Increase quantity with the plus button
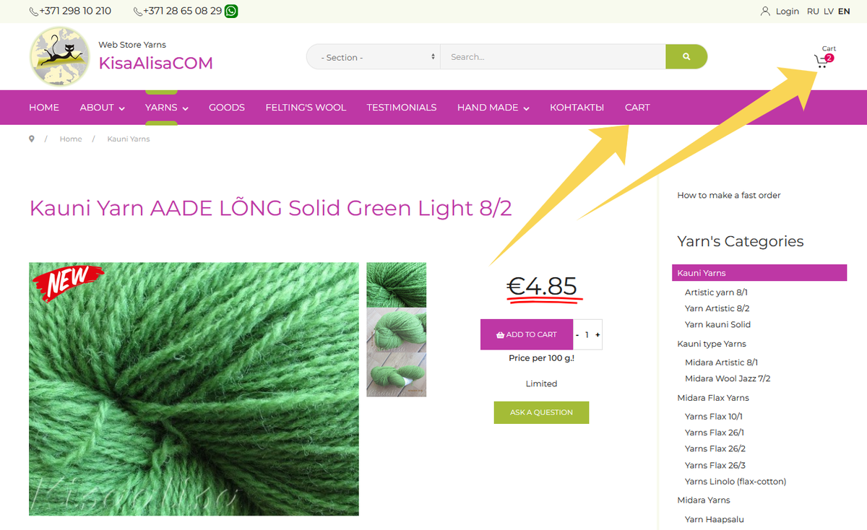The width and height of the screenshot is (867, 530). coord(598,335)
